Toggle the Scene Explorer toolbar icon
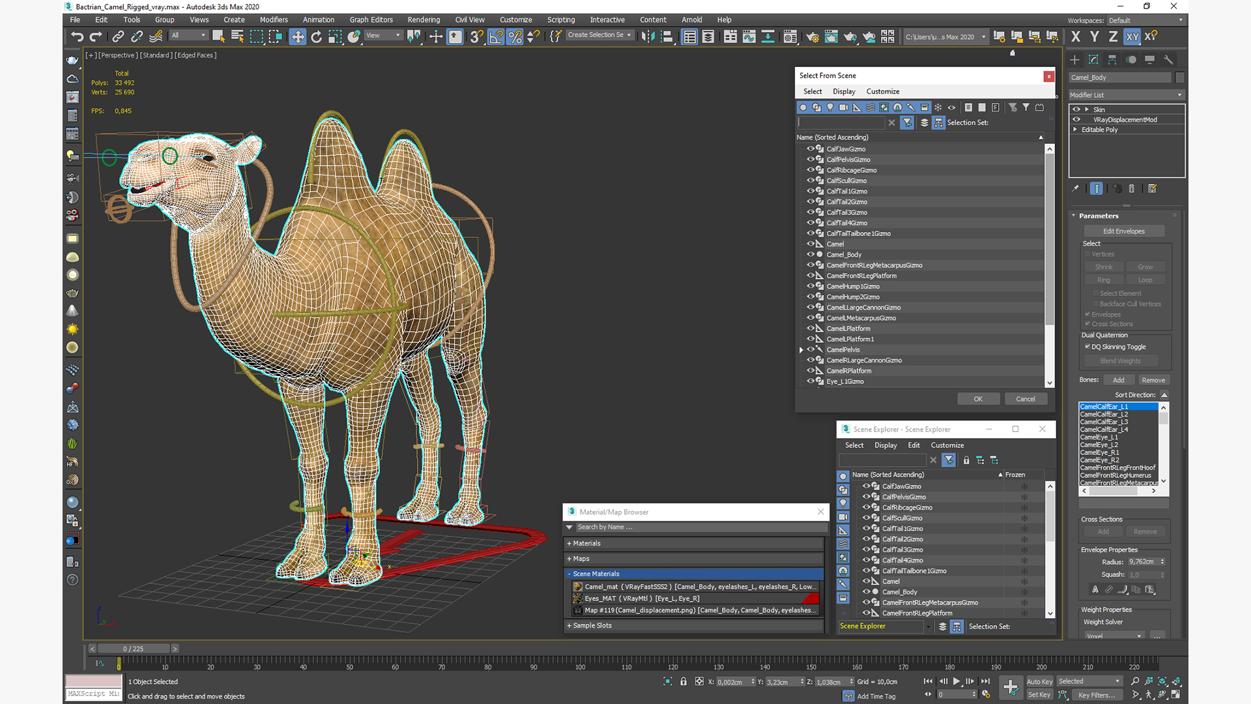 coord(690,37)
